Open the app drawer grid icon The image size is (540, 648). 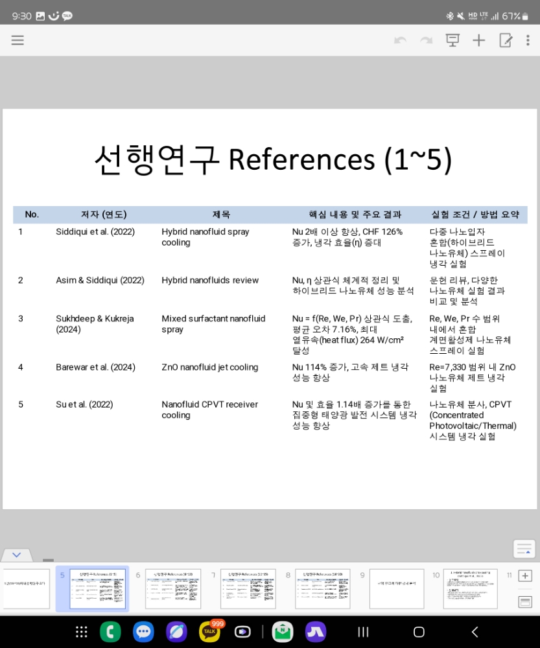tap(82, 632)
